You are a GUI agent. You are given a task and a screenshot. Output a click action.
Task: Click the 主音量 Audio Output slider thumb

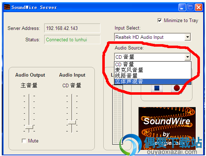[x=29, y=127]
